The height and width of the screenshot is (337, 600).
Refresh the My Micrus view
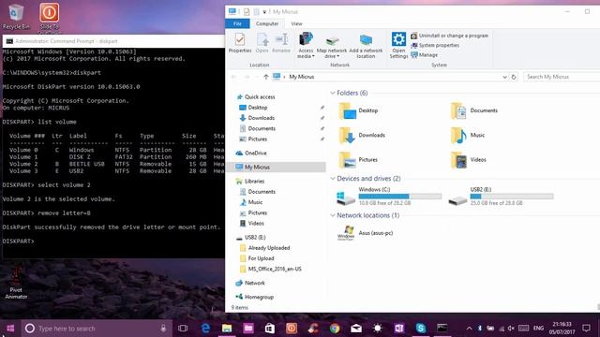[514, 77]
